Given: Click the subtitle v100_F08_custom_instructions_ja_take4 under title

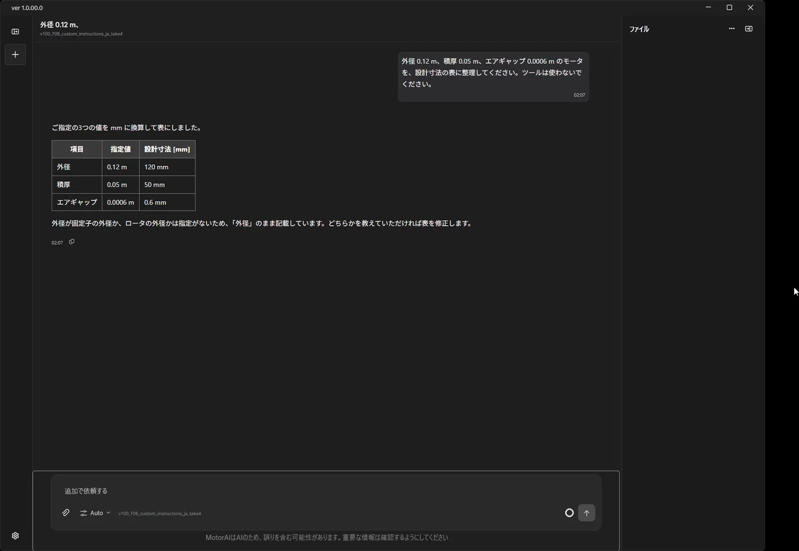Looking at the screenshot, I should [81, 34].
